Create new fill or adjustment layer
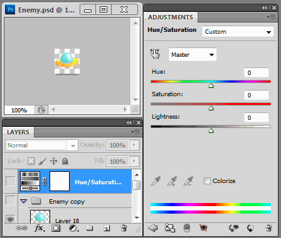 tap(73, 229)
